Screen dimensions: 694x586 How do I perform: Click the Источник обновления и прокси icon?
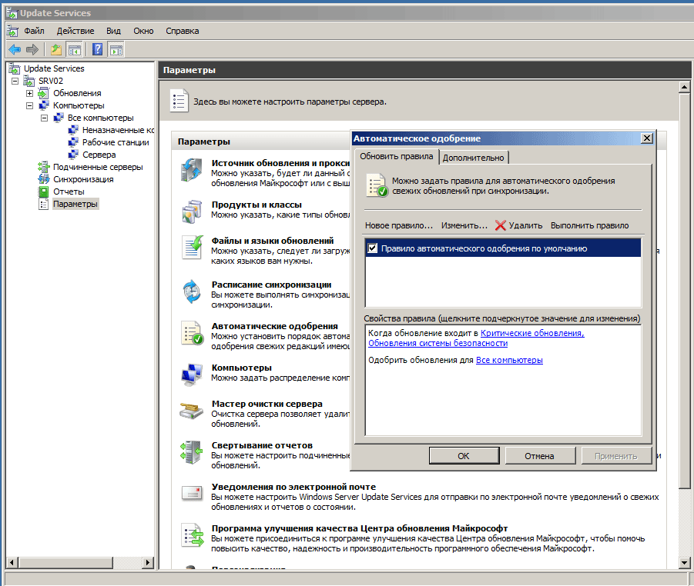191,170
